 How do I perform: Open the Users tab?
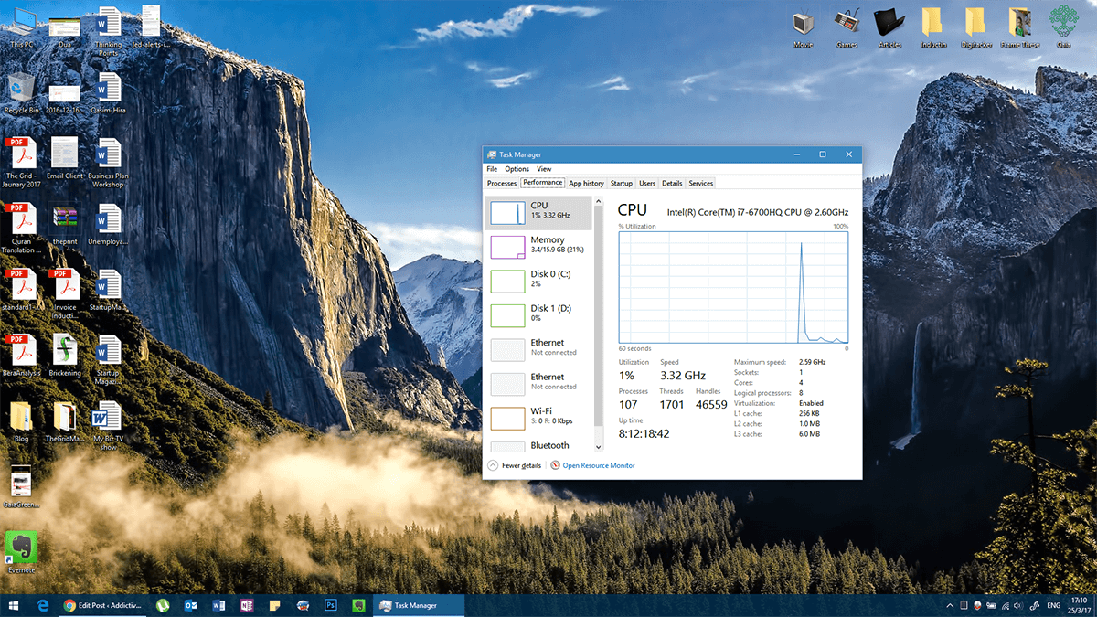647,184
